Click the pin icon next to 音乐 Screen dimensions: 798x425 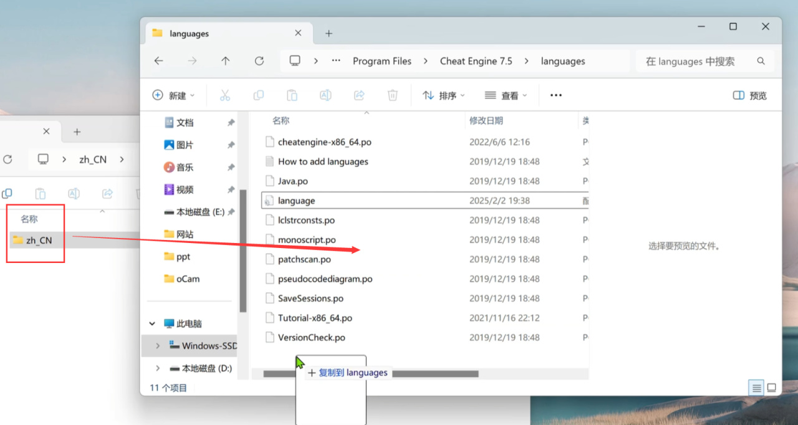231,168
